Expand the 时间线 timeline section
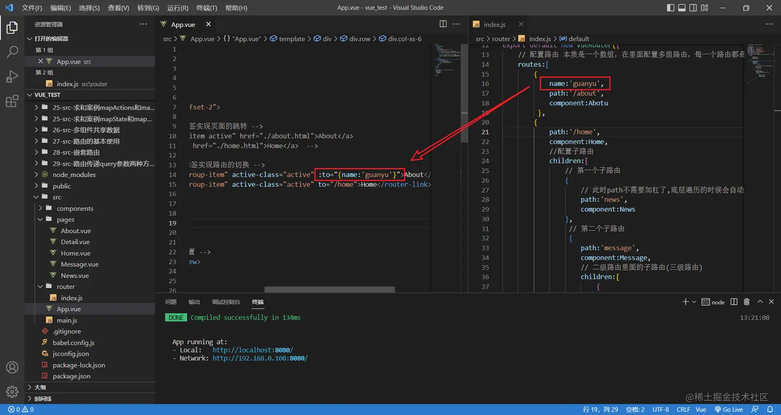This screenshot has width=781, height=415. pos(89,398)
